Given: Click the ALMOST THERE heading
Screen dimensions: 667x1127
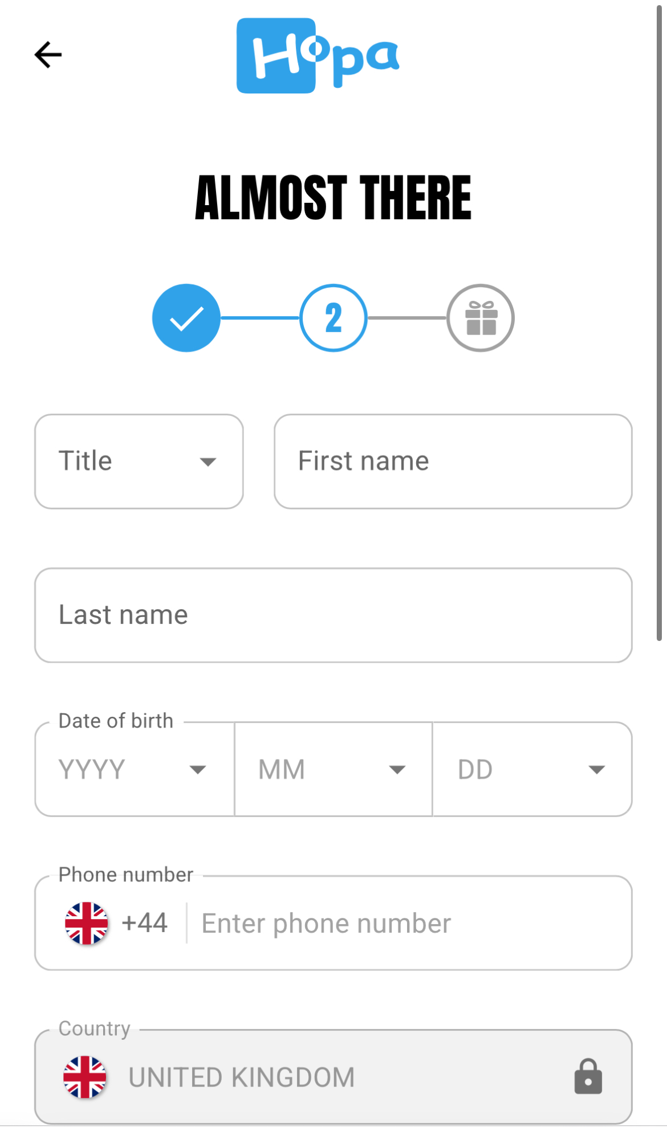Looking at the screenshot, I should (x=333, y=196).
